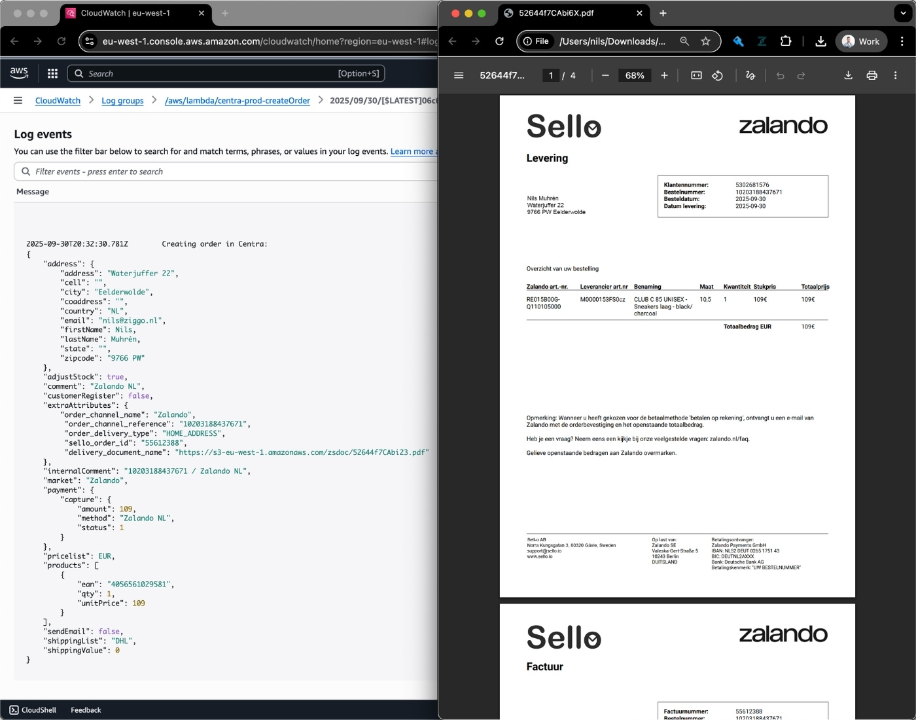Open the password manager extension
The image size is (916, 720).
coord(739,41)
